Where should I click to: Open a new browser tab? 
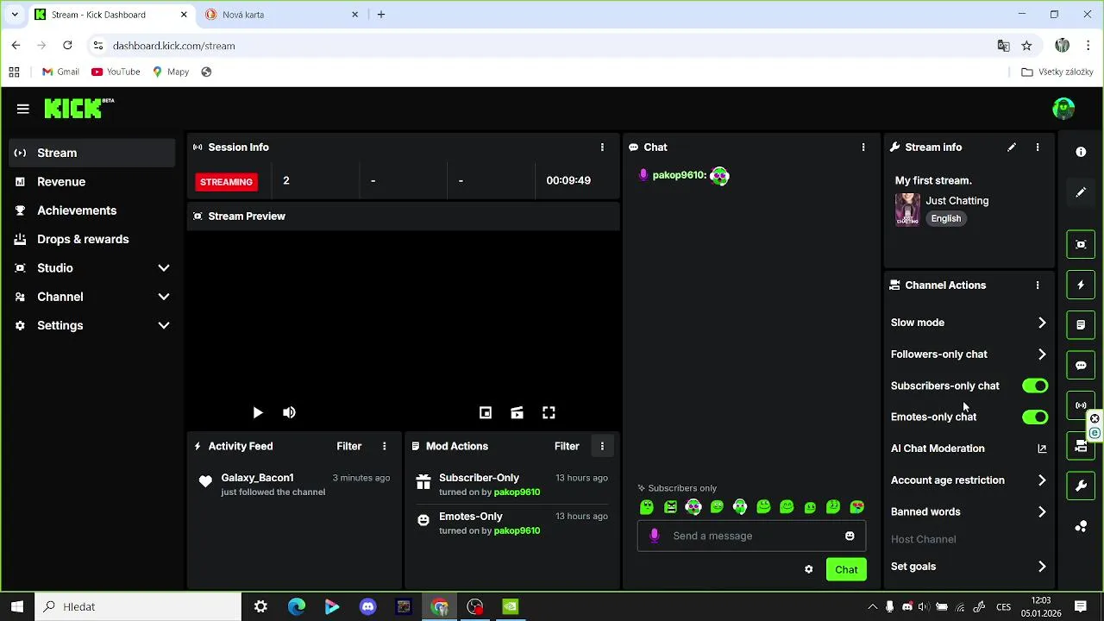click(x=381, y=15)
